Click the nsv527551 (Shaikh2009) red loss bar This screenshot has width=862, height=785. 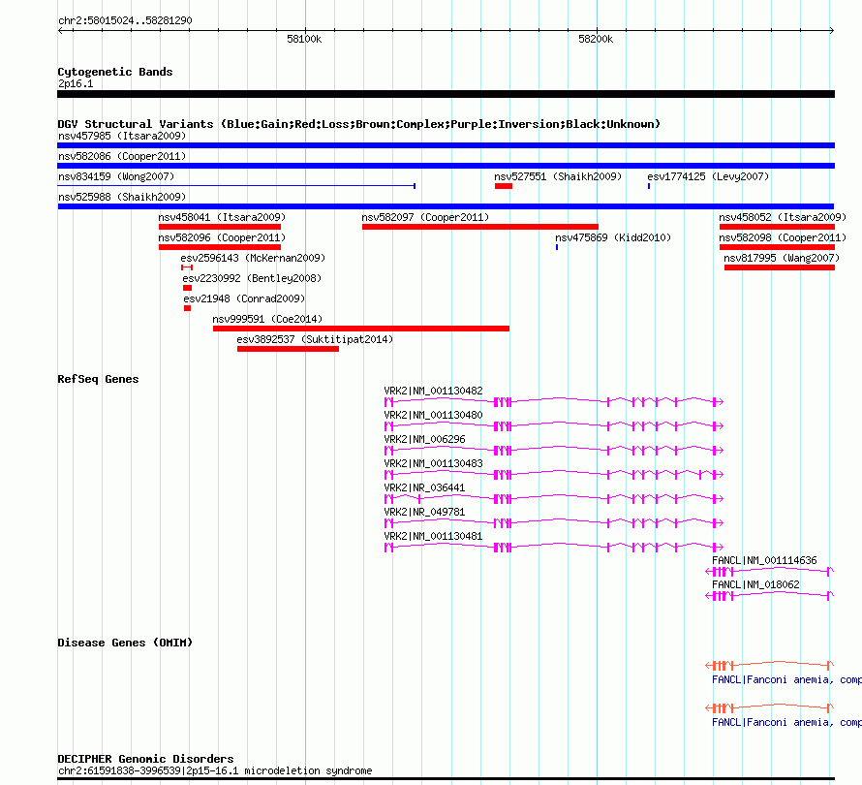click(x=503, y=186)
